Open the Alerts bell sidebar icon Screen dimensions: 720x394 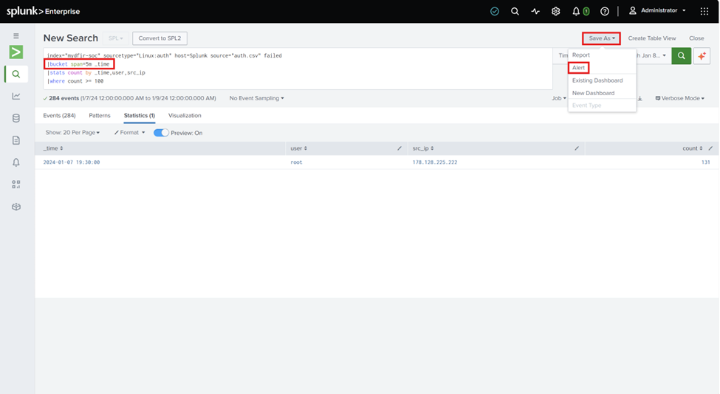pyautogui.click(x=16, y=162)
